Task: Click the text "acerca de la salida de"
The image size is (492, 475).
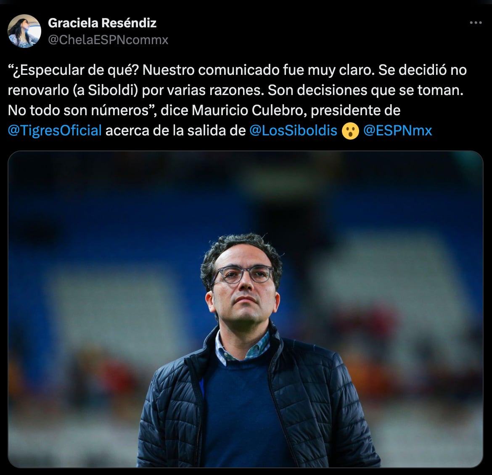Action: point(175,130)
